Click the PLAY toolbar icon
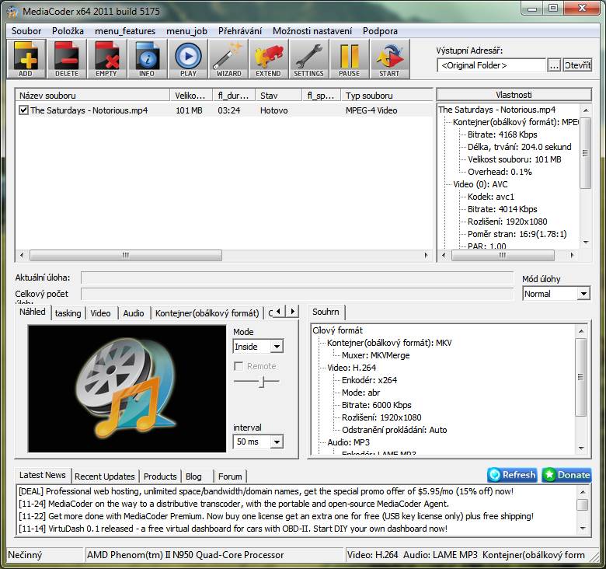Screen dimensions: 606x569 [188, 59]
